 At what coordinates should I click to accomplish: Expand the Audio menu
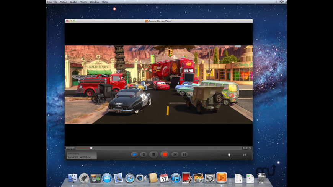pos(73,2)
